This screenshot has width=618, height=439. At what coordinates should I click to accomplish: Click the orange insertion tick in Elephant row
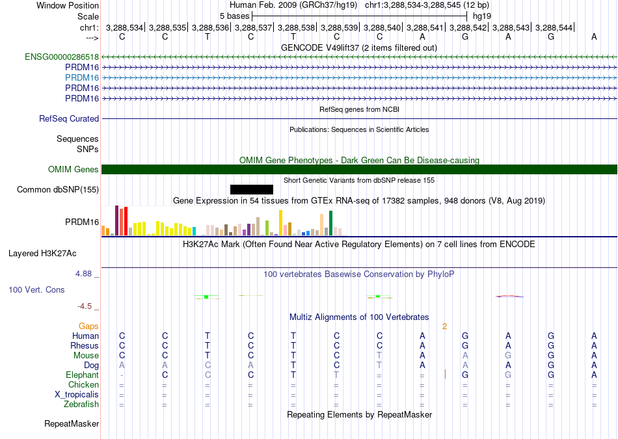[x=445, y=375]
